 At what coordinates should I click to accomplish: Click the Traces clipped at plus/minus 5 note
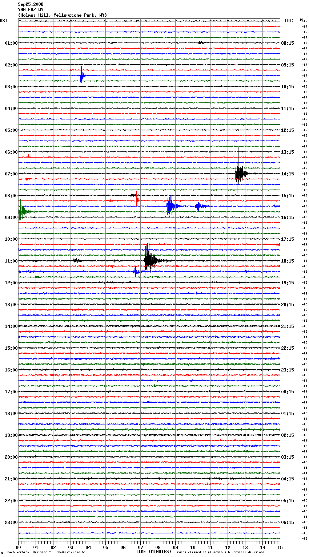[x=220, y=552]
